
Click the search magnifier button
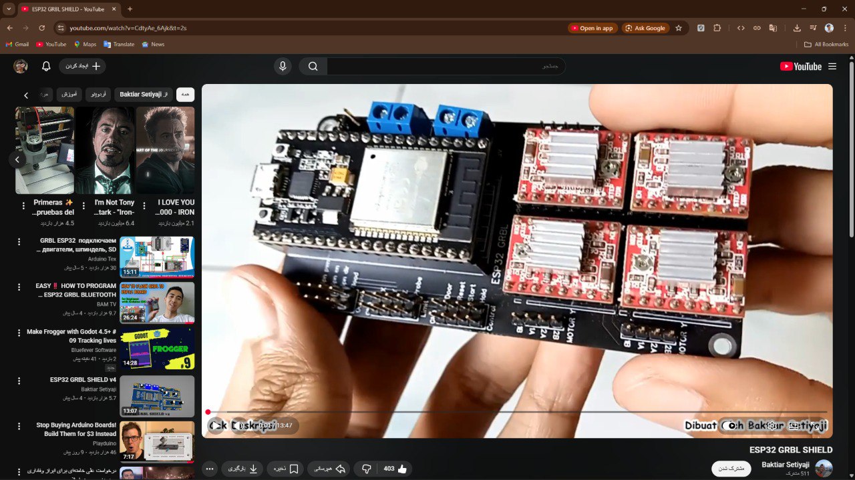(x=313, y=66)
